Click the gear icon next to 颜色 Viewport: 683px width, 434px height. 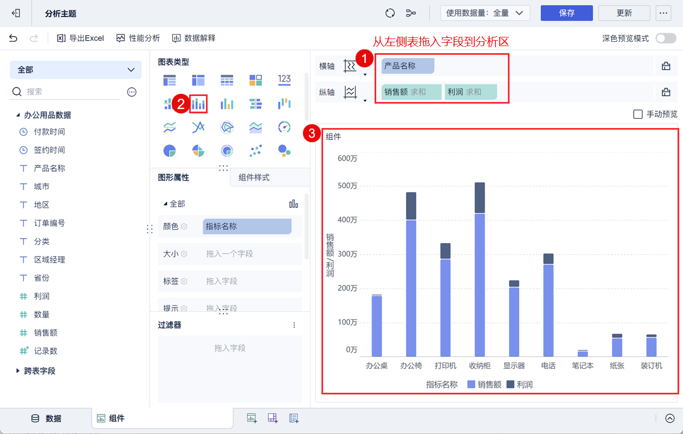tap(184, 226)
